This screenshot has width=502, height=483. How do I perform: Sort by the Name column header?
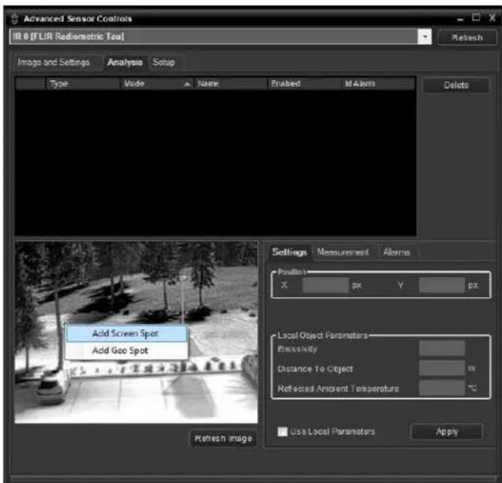click(x=231, y=84)
